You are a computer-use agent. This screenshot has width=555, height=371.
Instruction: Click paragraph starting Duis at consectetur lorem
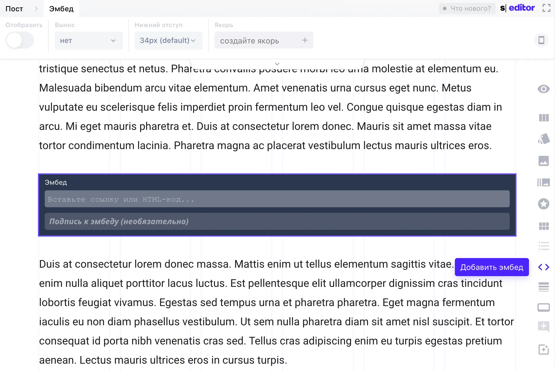(x=276, y=312)
